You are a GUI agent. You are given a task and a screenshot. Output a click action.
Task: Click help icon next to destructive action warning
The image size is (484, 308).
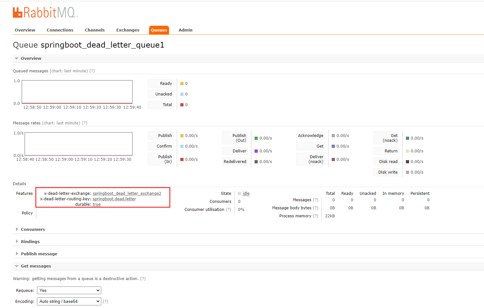[x=143, y=278]
